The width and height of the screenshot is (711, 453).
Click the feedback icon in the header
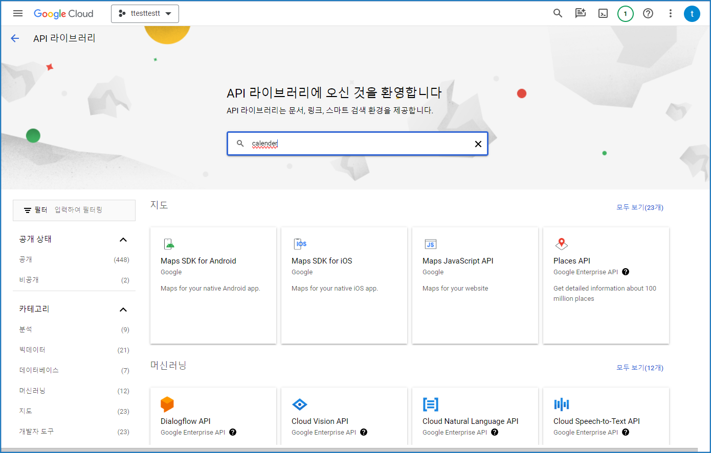(x=580, y=13)
